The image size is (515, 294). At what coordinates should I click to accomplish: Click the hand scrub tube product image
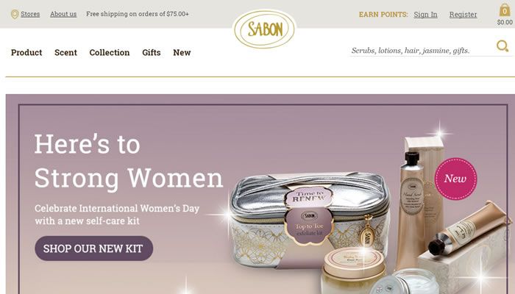point(413,210)
